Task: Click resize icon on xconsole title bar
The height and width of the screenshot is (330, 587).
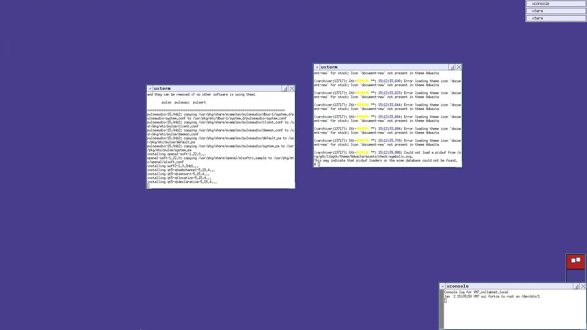Action: tap(576, 286)
